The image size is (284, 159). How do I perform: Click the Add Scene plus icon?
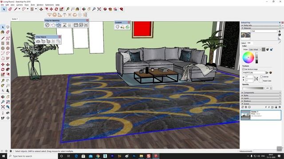(x=246, y=107)
